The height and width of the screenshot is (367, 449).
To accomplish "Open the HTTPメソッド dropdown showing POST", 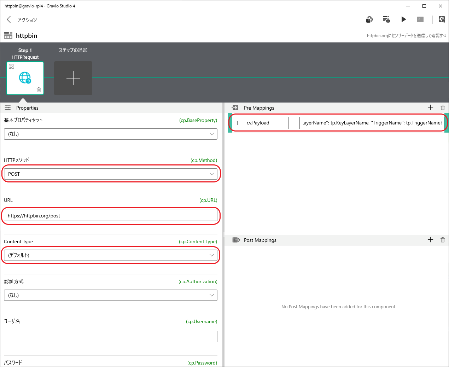I will tap(111, 174).
